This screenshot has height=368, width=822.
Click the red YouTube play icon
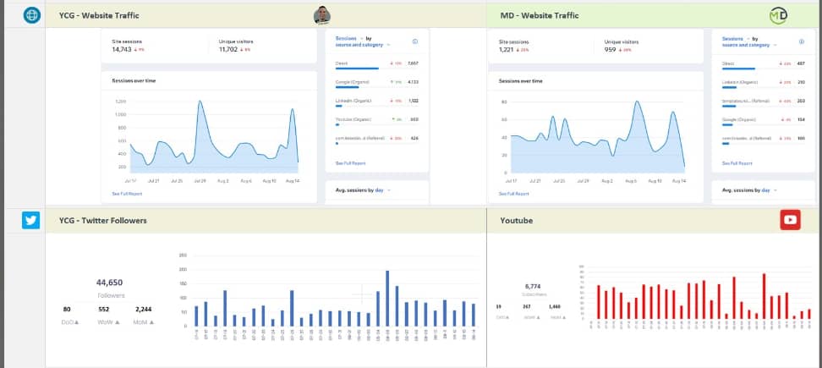790,220
